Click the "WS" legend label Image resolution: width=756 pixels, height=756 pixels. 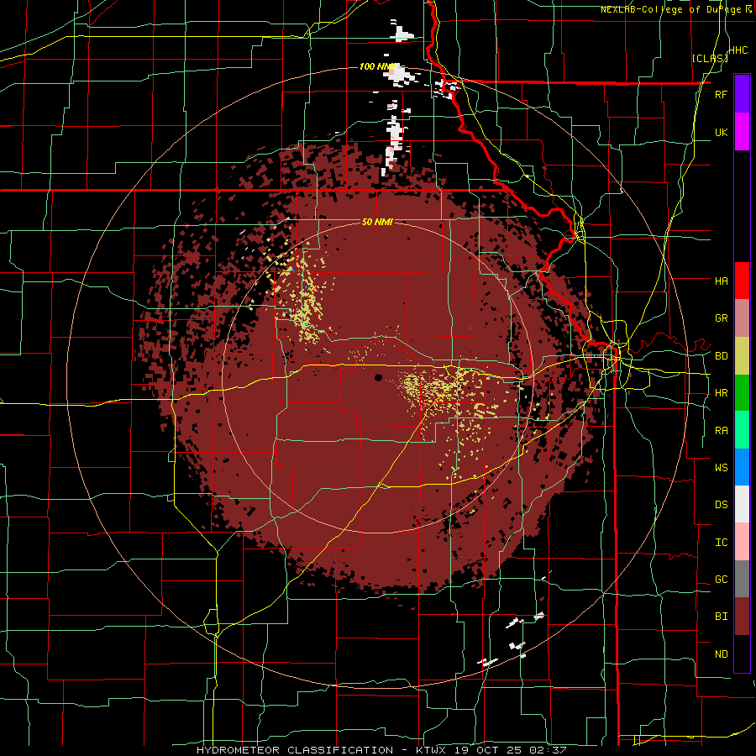click(x=721, y=468)
